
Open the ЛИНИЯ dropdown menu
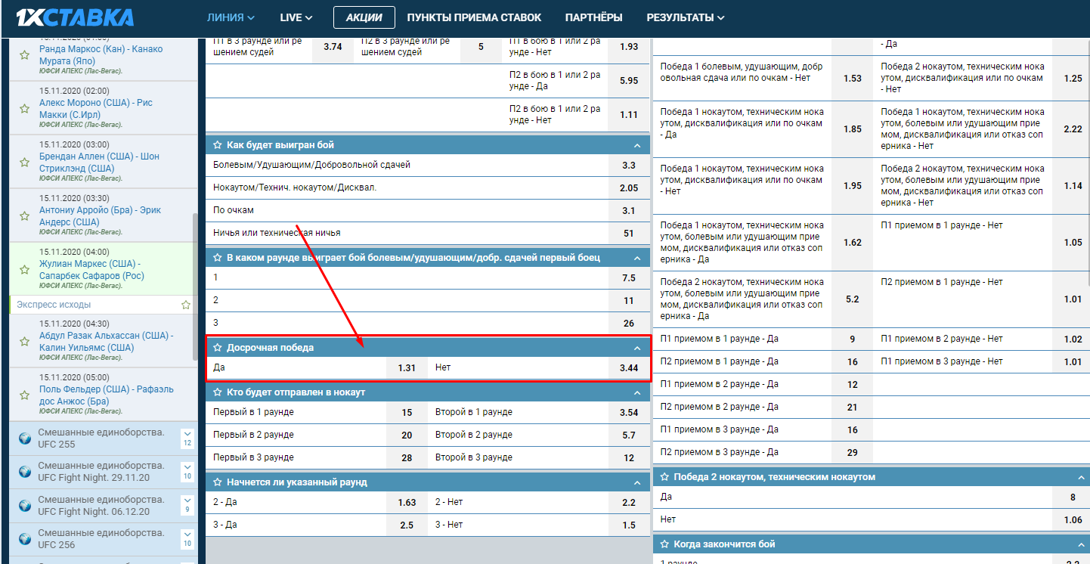coord(231,17)
